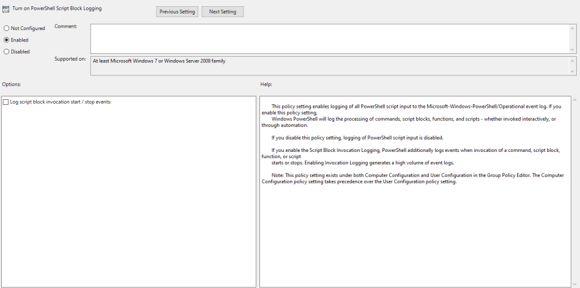Click inside the Comment text box
This screenshot has width=580, height=288.
329,39
